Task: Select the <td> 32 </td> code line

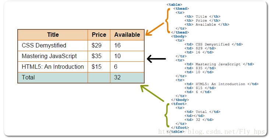Action: [x=199, y=120]
